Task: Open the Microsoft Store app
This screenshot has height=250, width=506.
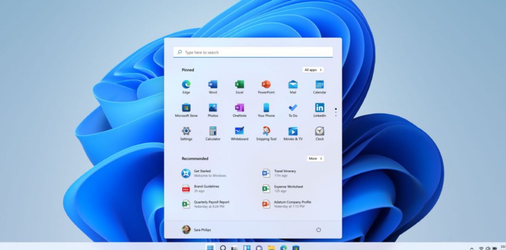Action: tap(186, 108)
